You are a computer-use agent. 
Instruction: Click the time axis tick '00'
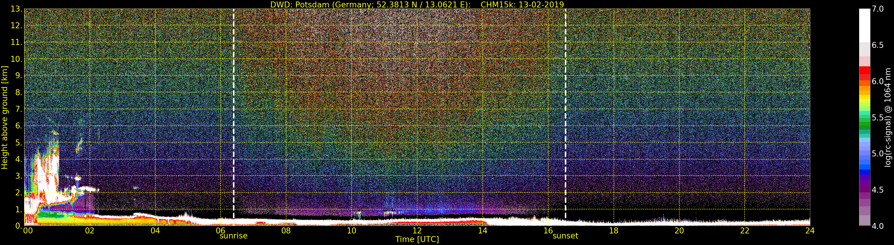click(x=28, y=230)
